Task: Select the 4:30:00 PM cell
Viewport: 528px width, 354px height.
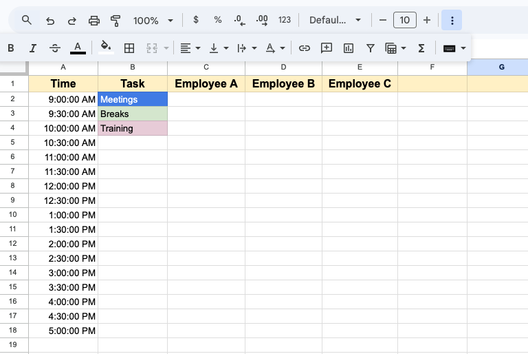Action: [x=63, y=316]
